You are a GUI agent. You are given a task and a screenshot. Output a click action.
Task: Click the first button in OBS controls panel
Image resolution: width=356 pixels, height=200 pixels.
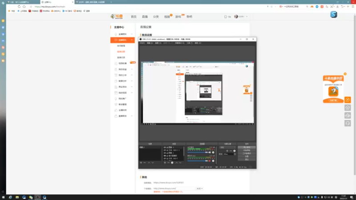pos(247,148)
